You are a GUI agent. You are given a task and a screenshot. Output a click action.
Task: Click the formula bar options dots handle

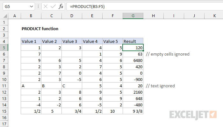[38, 7]
